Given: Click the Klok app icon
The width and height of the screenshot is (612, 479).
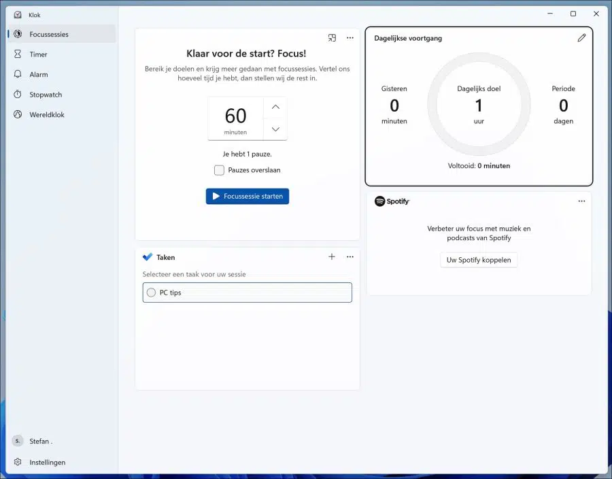Looking at the screenshot, I should [18, 15].
